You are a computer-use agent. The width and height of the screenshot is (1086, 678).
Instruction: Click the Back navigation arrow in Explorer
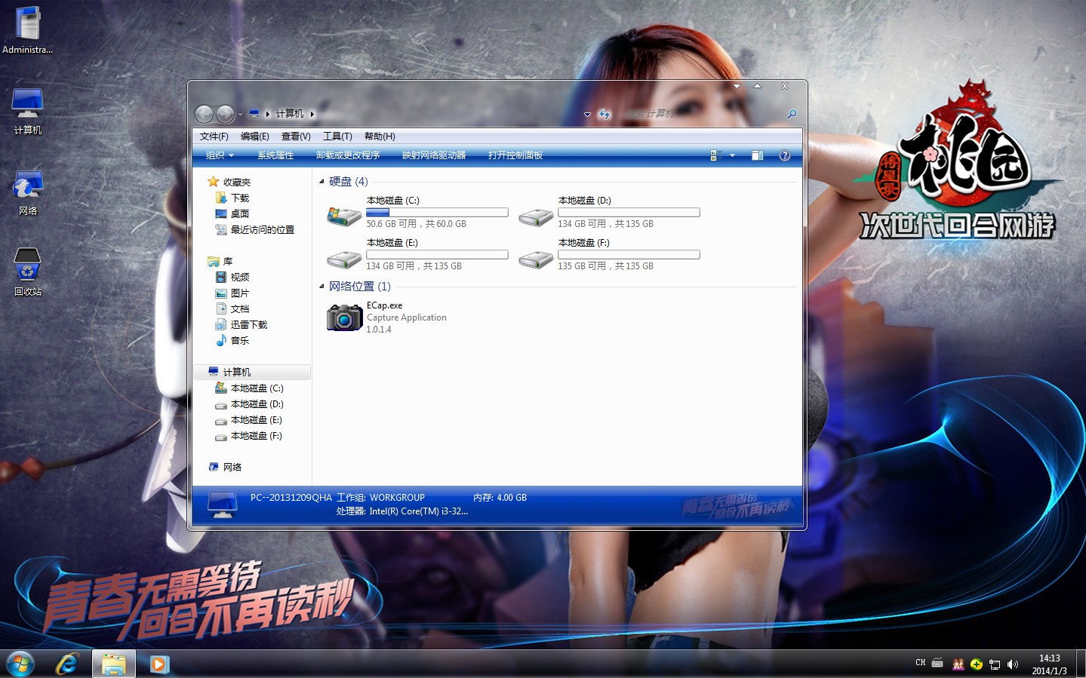[204, 114]
